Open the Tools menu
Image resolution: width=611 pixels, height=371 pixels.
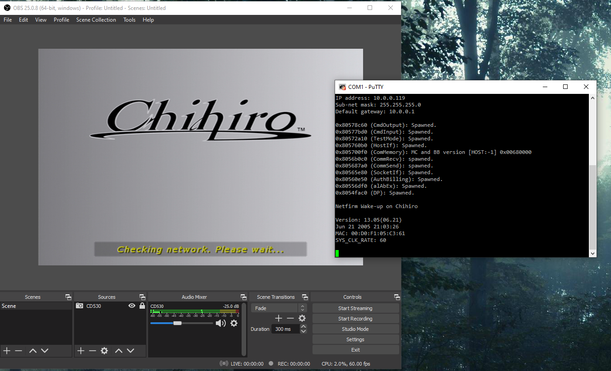tap(130, 20)
